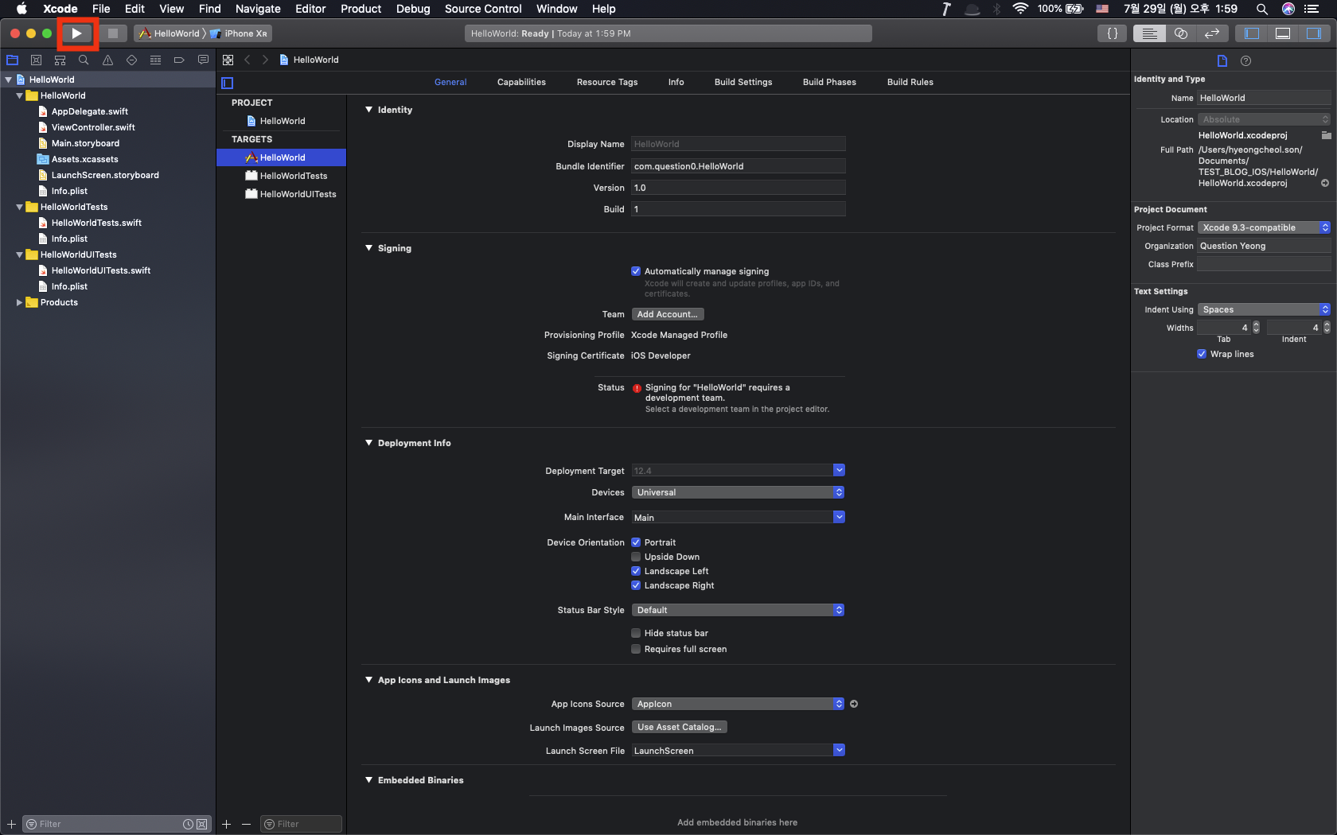
Task: Open the Symbol navigator icon
Action: (x=60, y=60)
